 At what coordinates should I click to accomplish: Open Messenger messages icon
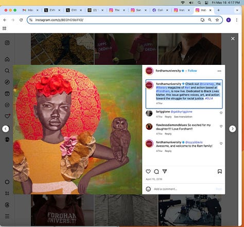point(7,105)
